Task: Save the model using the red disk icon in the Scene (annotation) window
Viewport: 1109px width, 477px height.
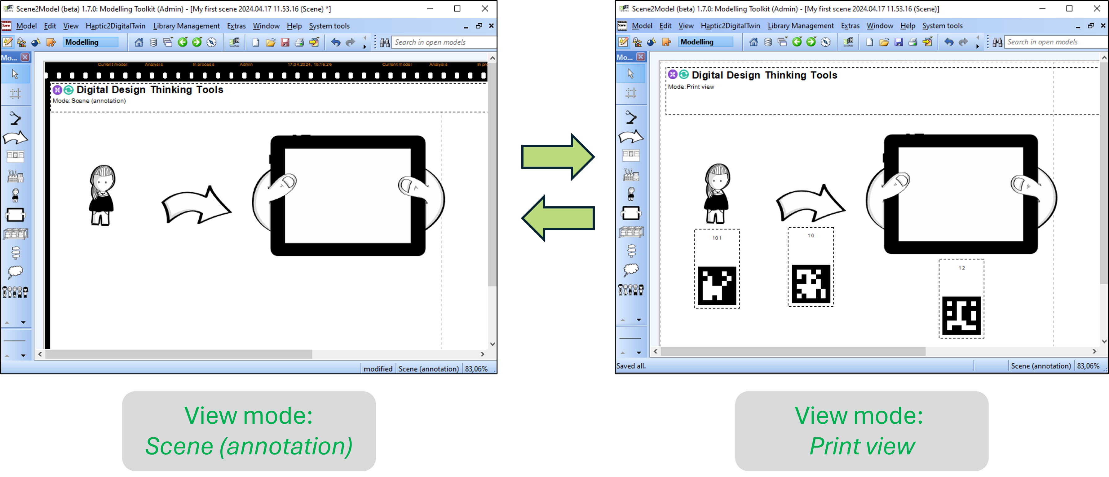Action: coord(285,42)
